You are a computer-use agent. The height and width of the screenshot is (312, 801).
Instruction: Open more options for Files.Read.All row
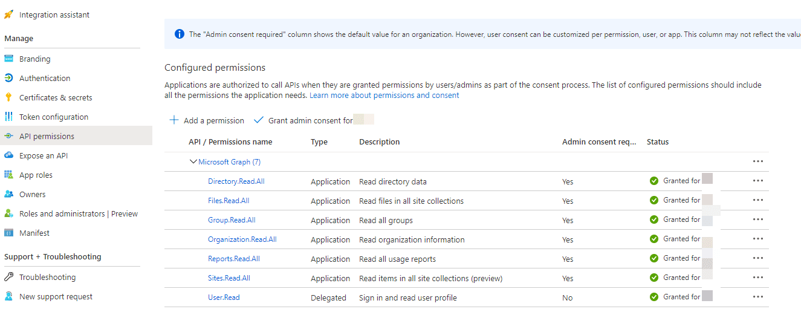pos(758,200)
